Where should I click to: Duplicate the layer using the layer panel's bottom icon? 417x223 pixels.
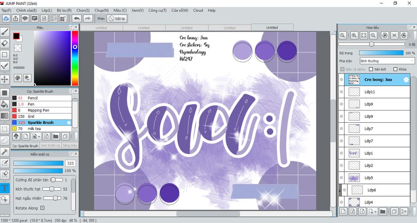[x=394, y=212]
